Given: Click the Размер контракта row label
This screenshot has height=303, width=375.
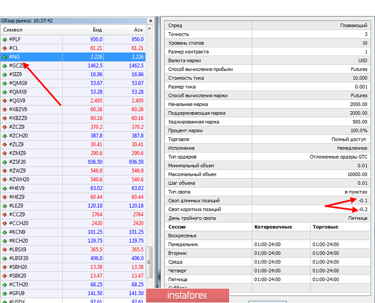Looking at the screenshot, I should pos(188,52).
